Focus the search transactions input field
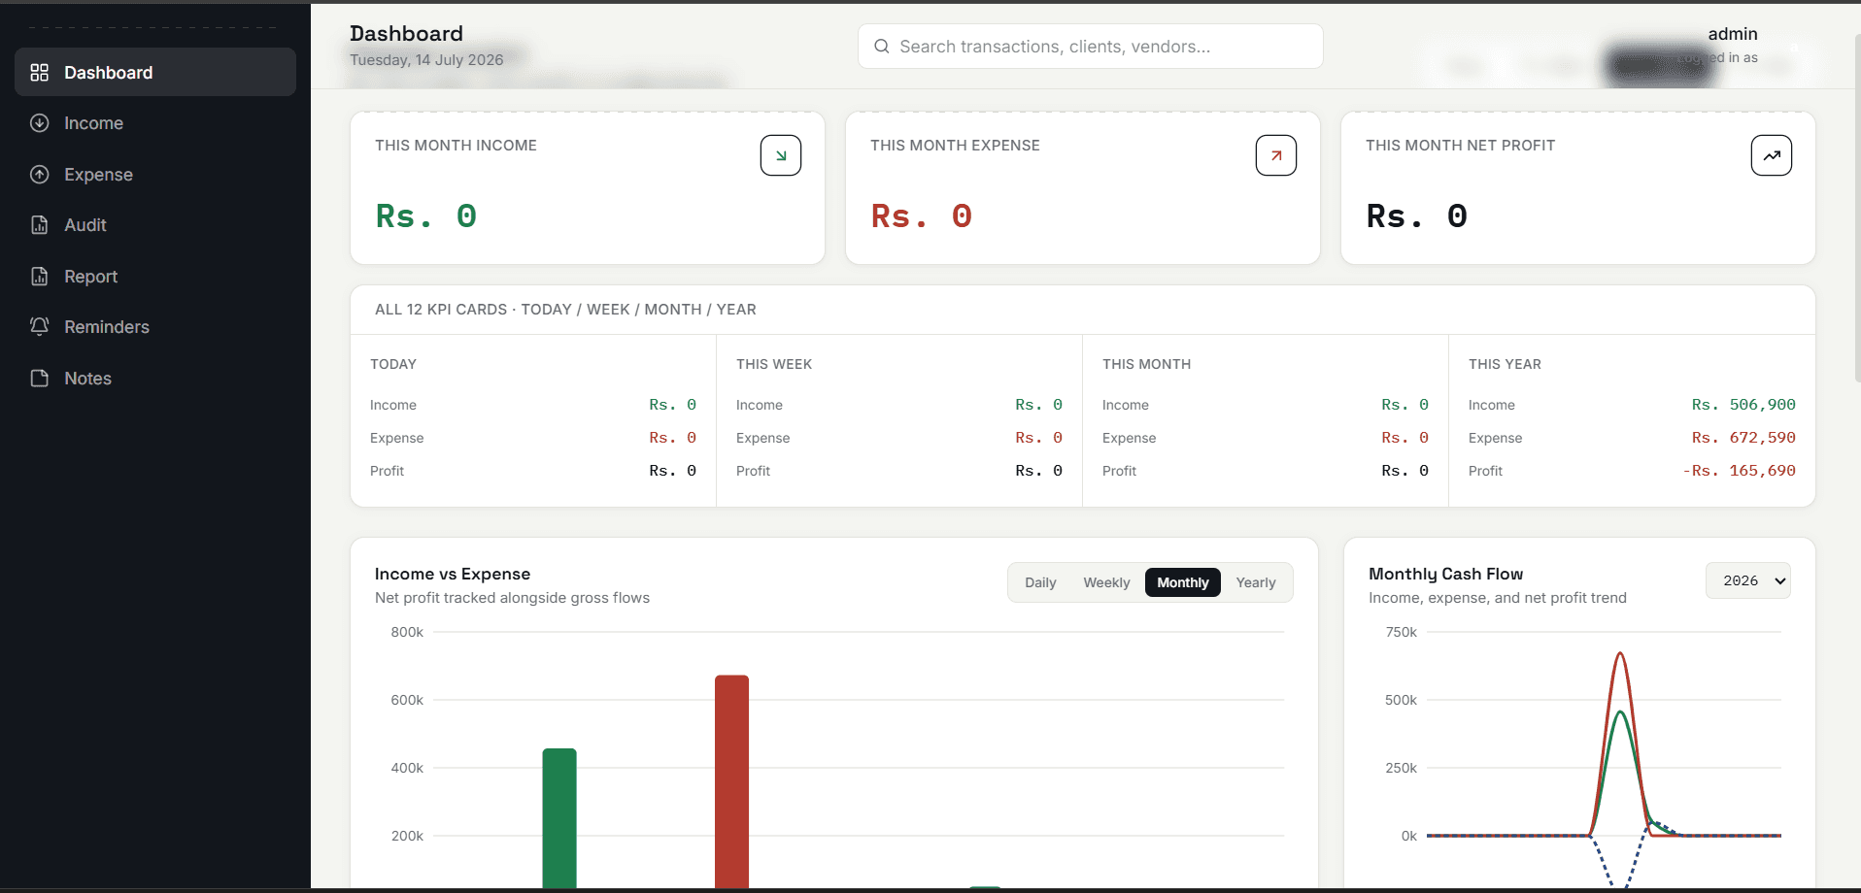The height and width of the screenshot is (893, 1861). coord(1091,47)
